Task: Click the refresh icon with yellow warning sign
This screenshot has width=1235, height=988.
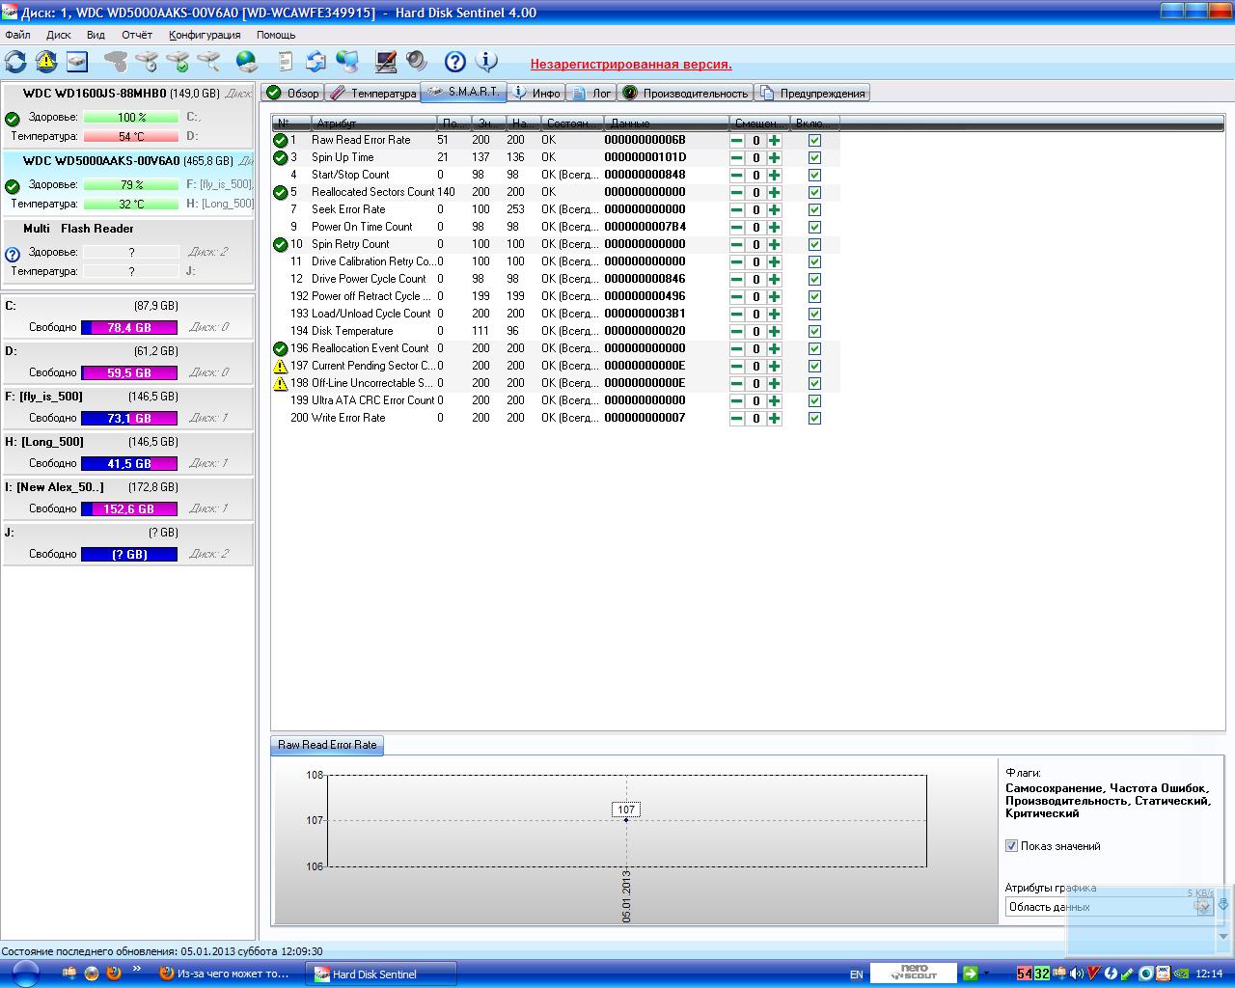Action: [x=46, y=62]
